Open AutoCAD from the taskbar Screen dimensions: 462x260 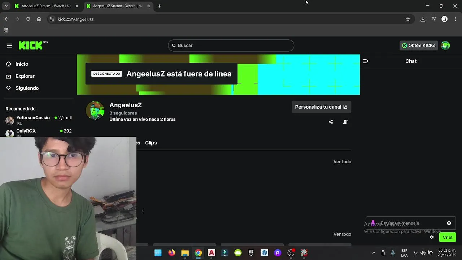pyautogui.click(x=212, y=253)
